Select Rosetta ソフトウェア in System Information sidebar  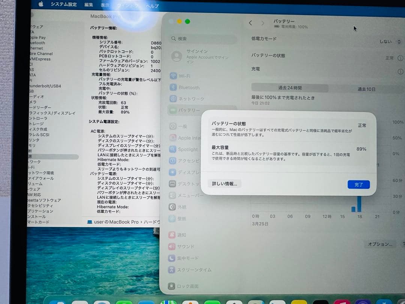[44, 200]
